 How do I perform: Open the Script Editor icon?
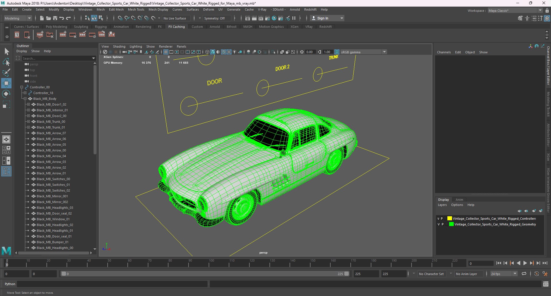tap(546, 284)
